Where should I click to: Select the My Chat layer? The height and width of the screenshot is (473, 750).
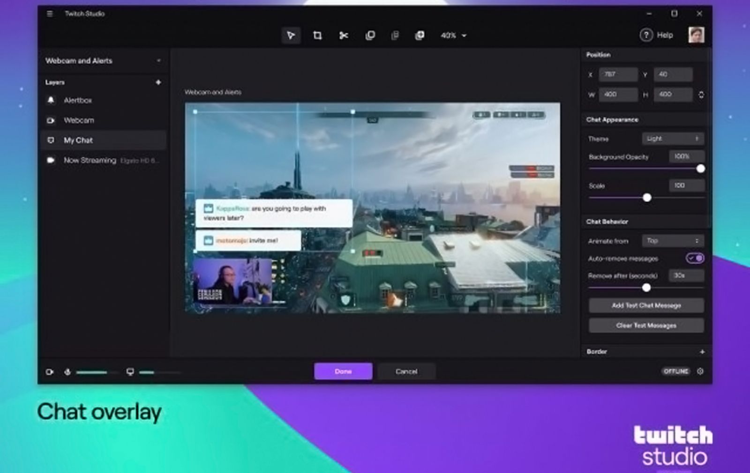click(x=78, y=140)
